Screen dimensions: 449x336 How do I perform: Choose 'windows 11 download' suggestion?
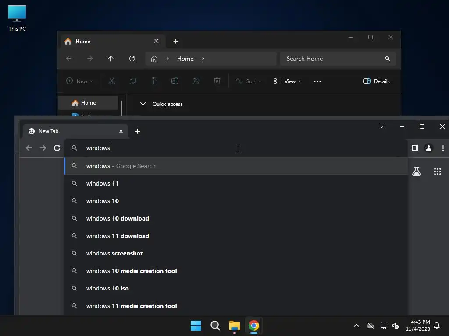coord(236,236)
